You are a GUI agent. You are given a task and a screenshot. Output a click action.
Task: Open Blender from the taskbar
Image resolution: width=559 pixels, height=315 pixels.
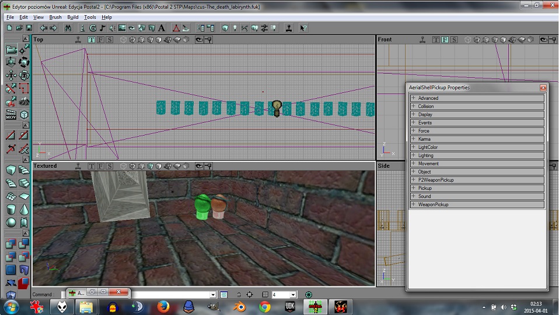point(240,307)
